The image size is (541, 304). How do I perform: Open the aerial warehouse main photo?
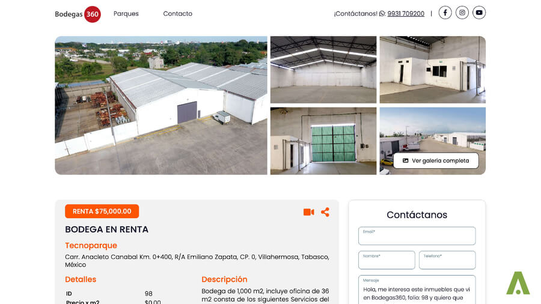tap(161, 106)
